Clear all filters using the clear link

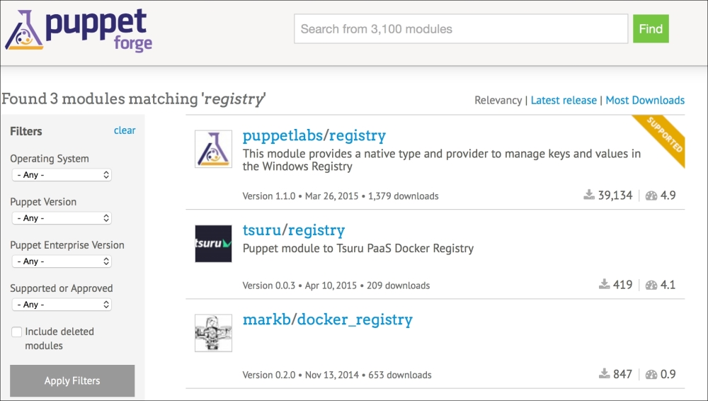125,130
